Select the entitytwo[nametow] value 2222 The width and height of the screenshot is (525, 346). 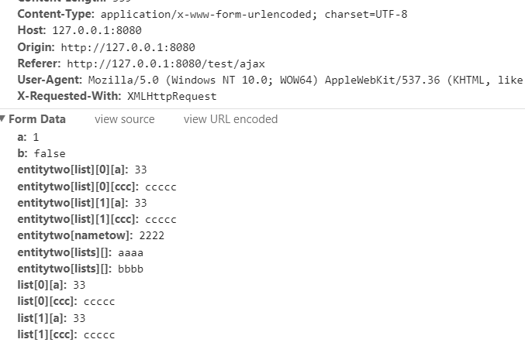pyautogui.click(x=152, y=235)
